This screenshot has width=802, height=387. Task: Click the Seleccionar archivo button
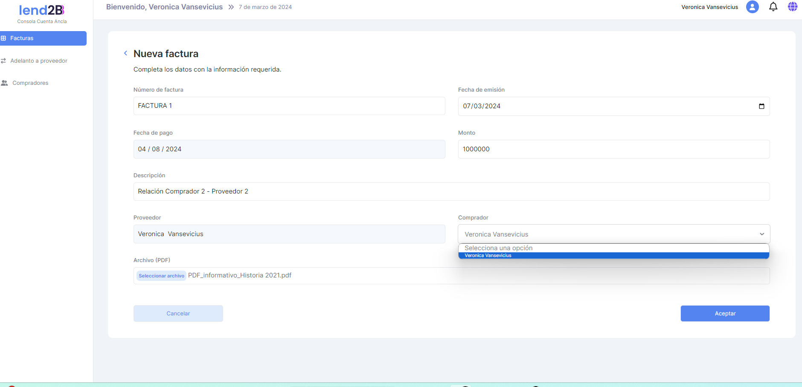(161, 276)
